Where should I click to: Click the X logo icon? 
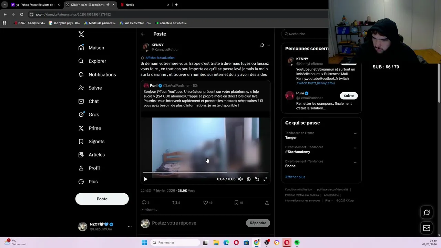(x=81, y=34)
